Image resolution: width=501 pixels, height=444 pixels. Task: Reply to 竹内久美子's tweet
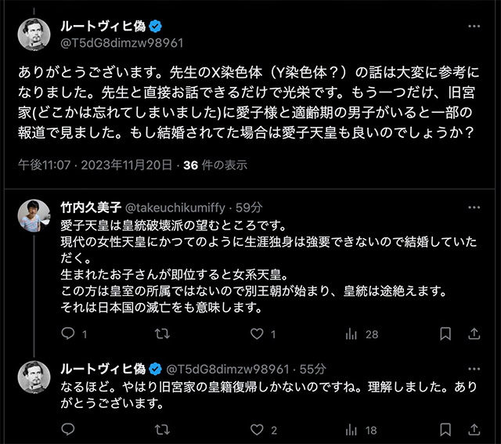[68, 334]
